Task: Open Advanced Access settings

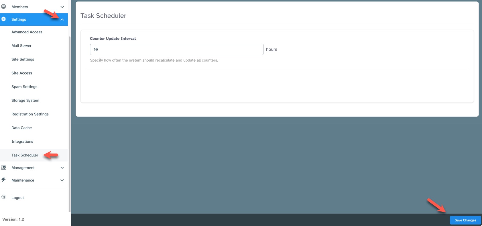Action: 27,32
